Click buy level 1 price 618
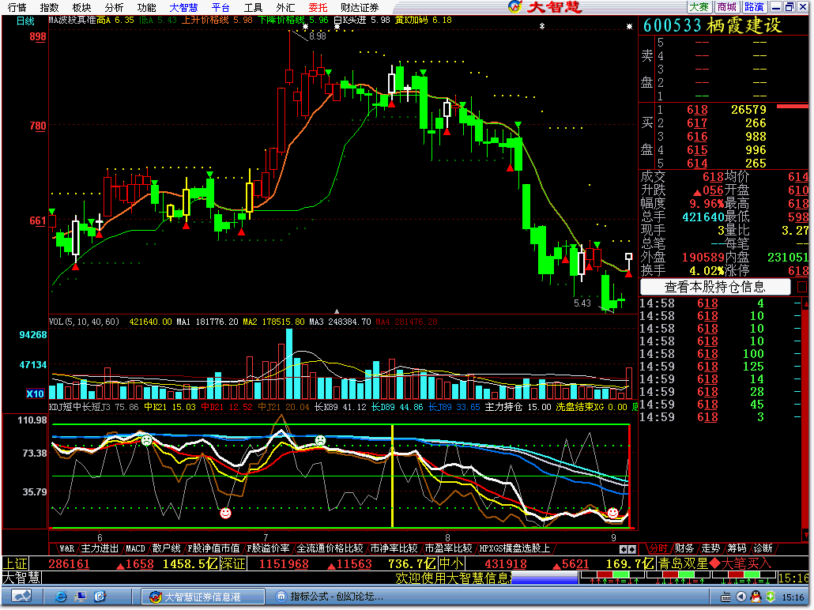Viewport: 814px width, 610px height. tap(697, 110)
